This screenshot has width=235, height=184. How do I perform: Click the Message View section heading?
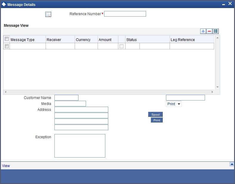[x=16, y=26]
